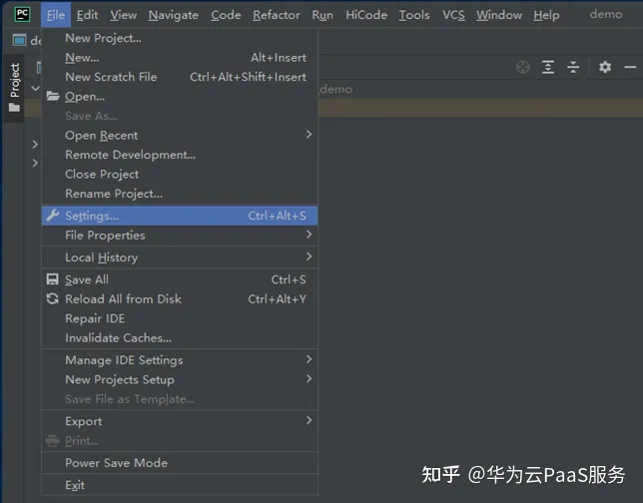The image size is (643, 503).
Task: Select New Scratch File menu entry
Action: click(x=180, y=77)
